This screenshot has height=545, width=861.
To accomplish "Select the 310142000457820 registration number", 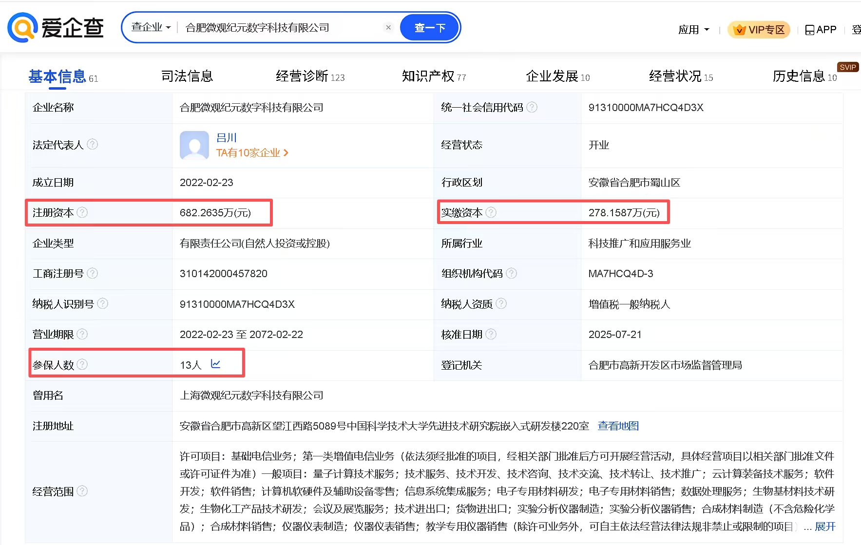I will [x=224, y=274].
